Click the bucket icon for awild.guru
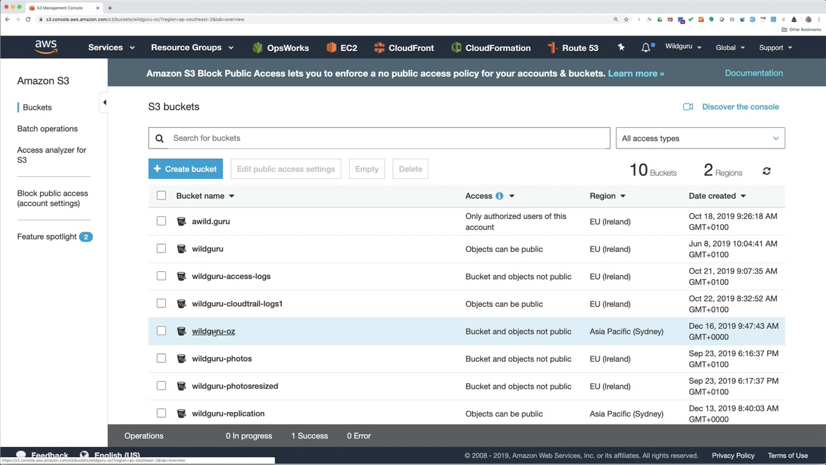The image size is (826, 465). point(181,222)
